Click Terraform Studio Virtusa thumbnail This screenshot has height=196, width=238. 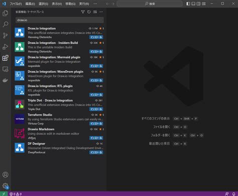[20, 119]
